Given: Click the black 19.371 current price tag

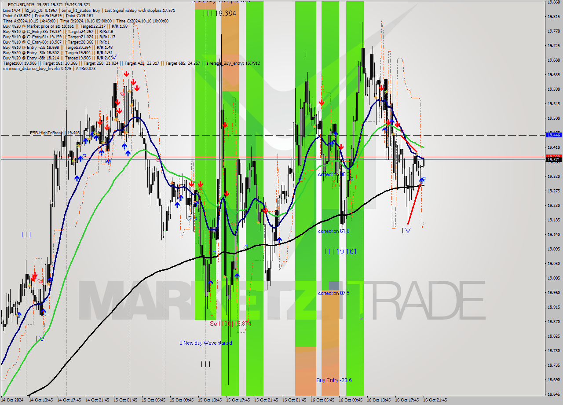Looking at the screenshot, I should pyautogui.click(x=553, y=160).
